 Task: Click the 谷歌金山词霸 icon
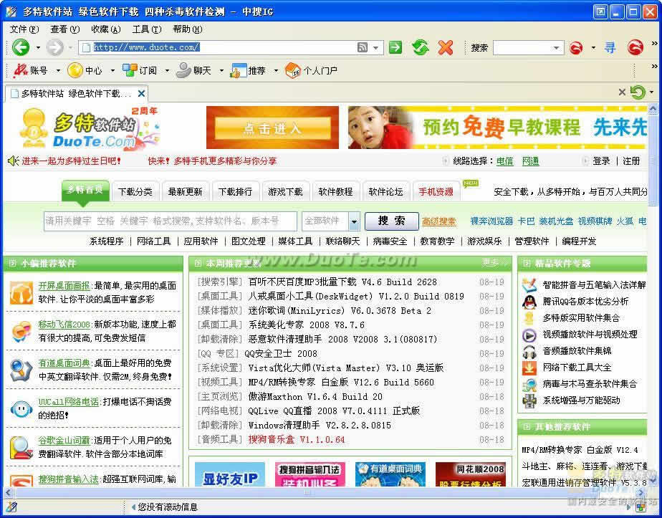coord(21,448)
